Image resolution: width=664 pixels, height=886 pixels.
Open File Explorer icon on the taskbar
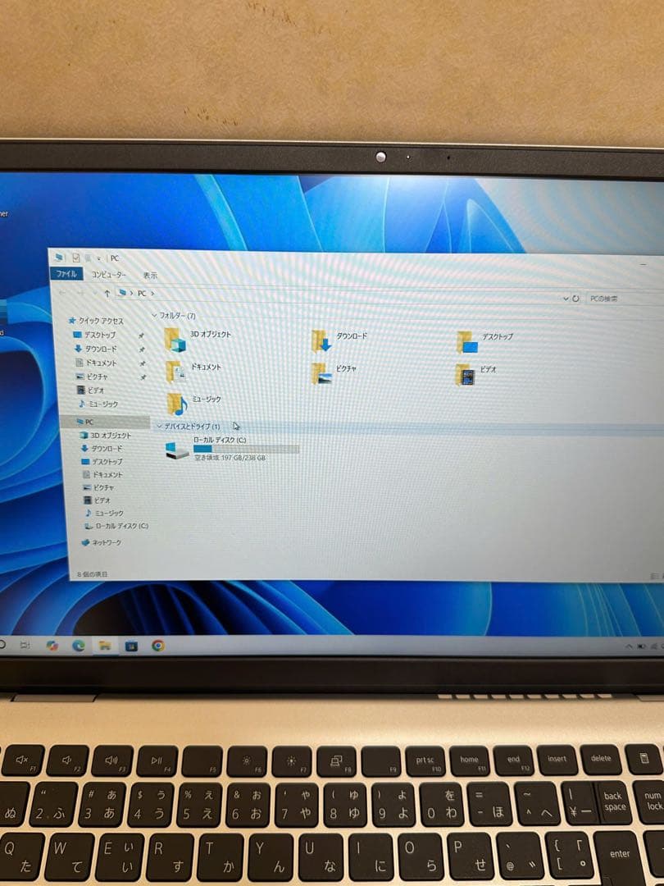(x=105, y=646)
